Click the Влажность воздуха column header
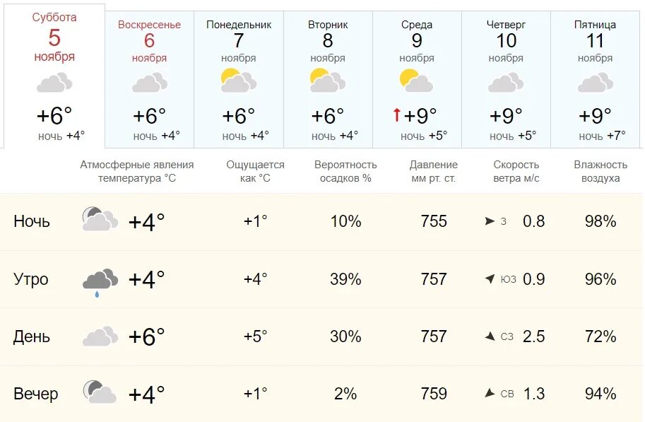This screenshot has height=422, width=645. (x=600, y=171)
